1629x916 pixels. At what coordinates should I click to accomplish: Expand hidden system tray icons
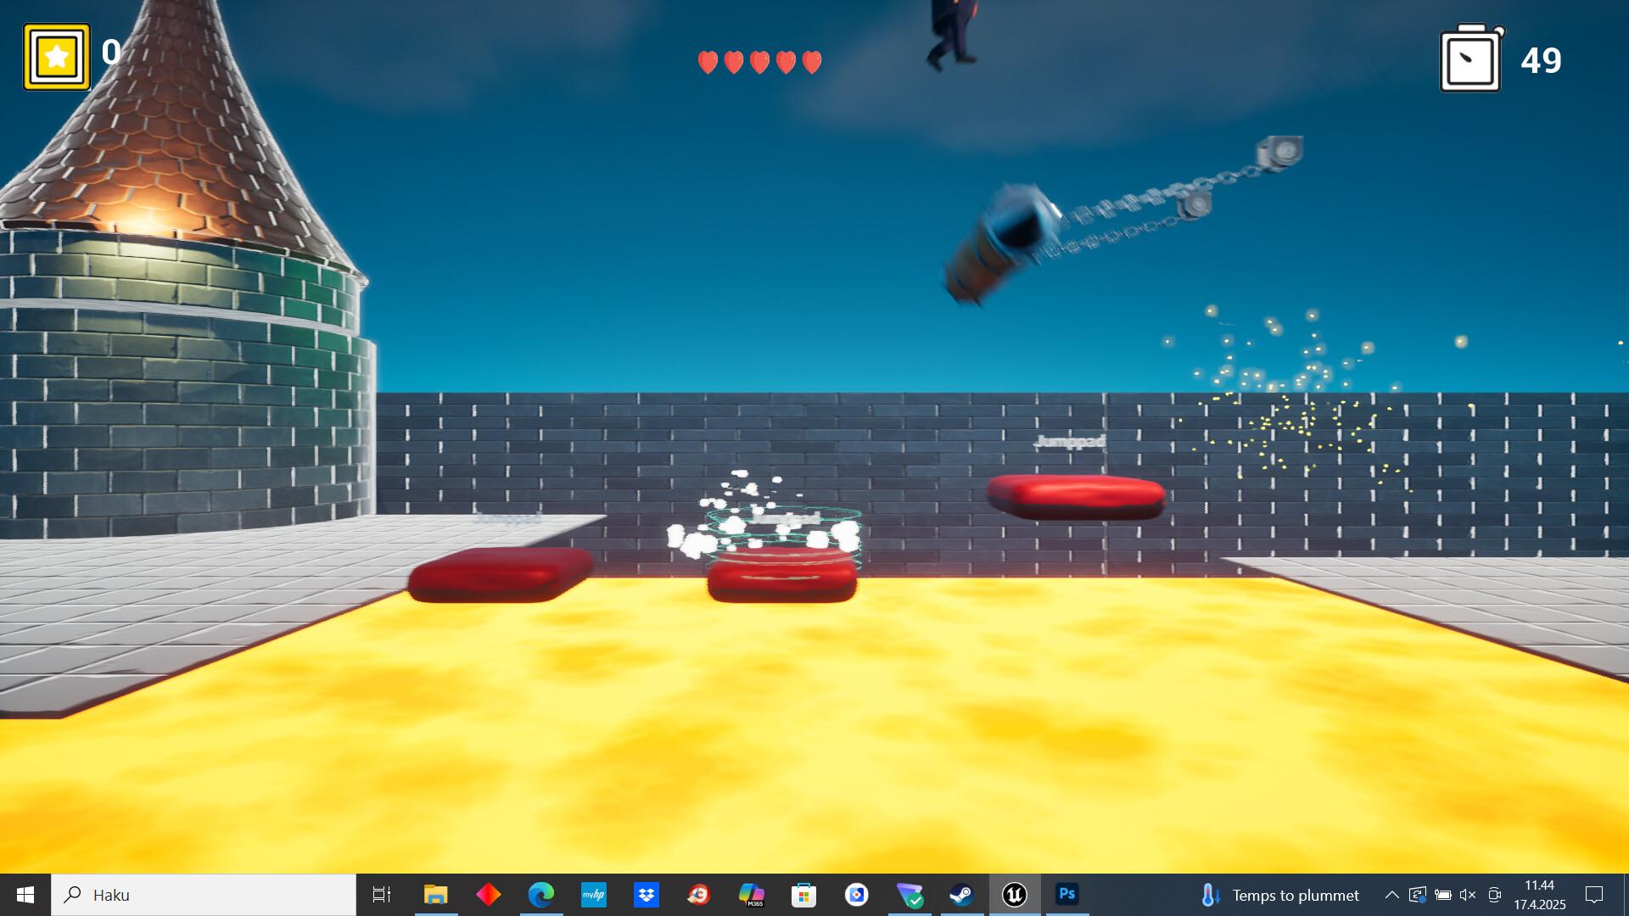[1392, 895]
